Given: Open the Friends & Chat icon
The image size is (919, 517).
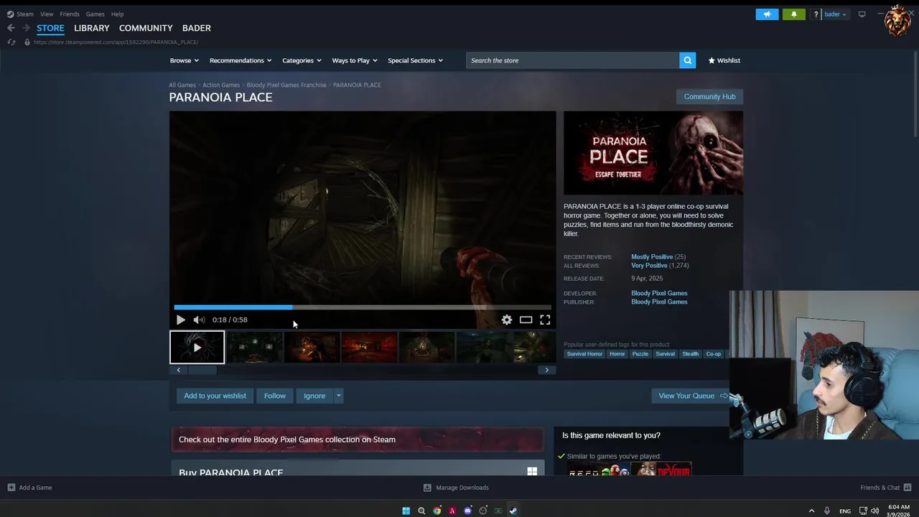Looking at the screenshot, I should click(908, 488).
